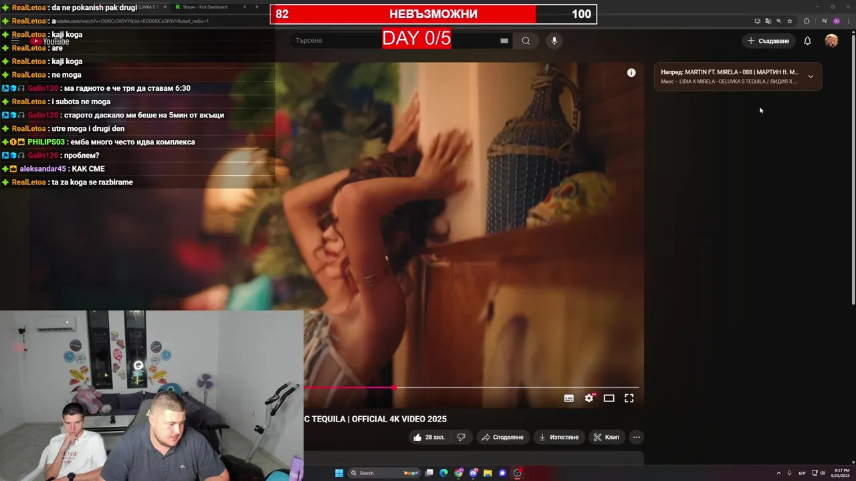Image resolution: width=856 pixels, height=481 pixels.
Task: Open Chrome from the taskbar
Action: pyautogui.click(x=459, y=473)
